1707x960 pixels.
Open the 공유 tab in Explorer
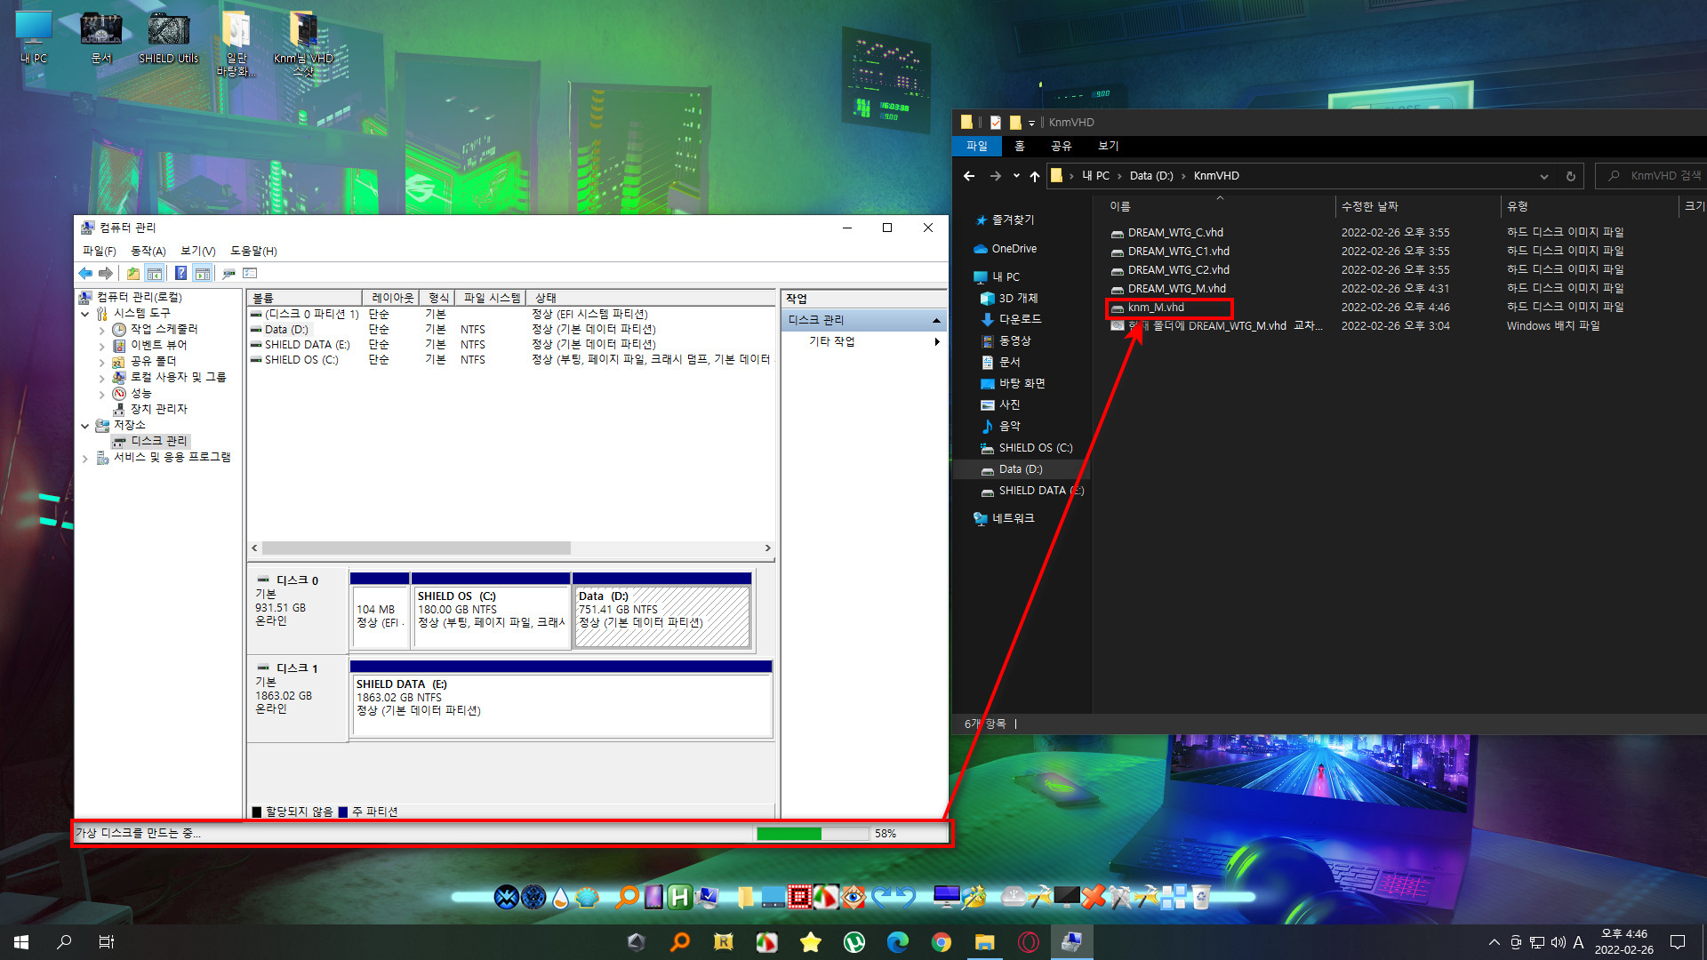(x=1061, y=147)
